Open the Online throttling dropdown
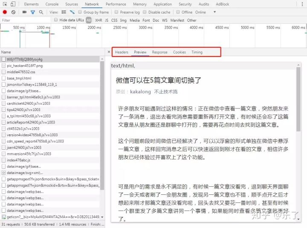This screenshot has height=228, width=307. [x=206, y=12]
